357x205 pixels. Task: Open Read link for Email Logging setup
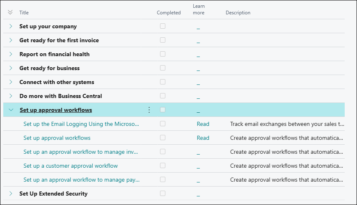coord(203,124)
